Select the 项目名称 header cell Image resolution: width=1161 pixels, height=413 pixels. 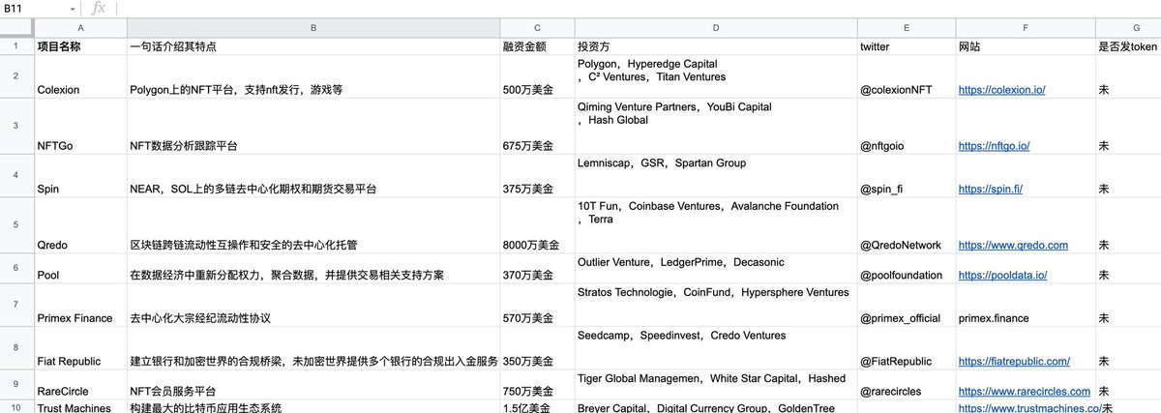(x=79, y=45)
